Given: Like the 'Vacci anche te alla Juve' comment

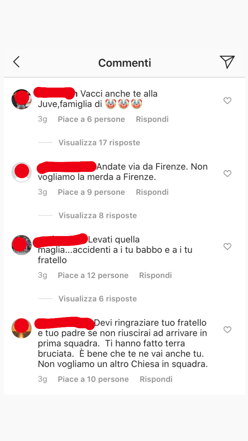Looking at the screenshot, I should tap(227, 100).
